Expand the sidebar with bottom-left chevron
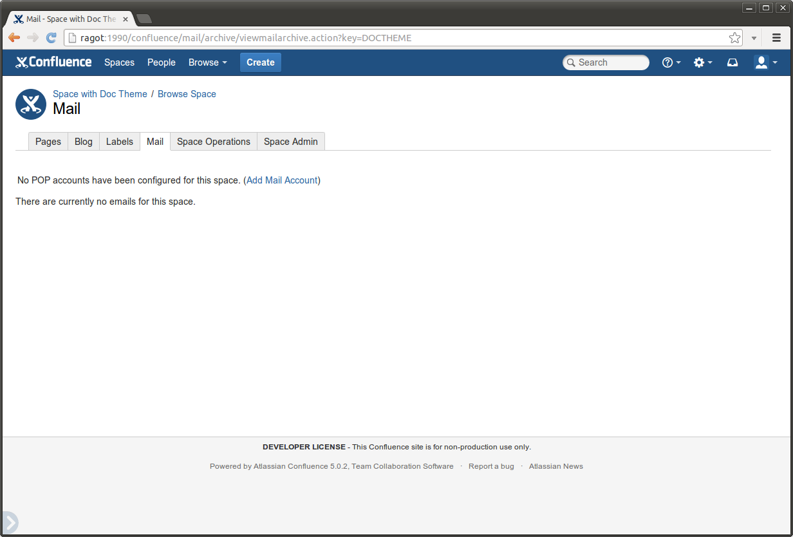 (x=9, y=522)
